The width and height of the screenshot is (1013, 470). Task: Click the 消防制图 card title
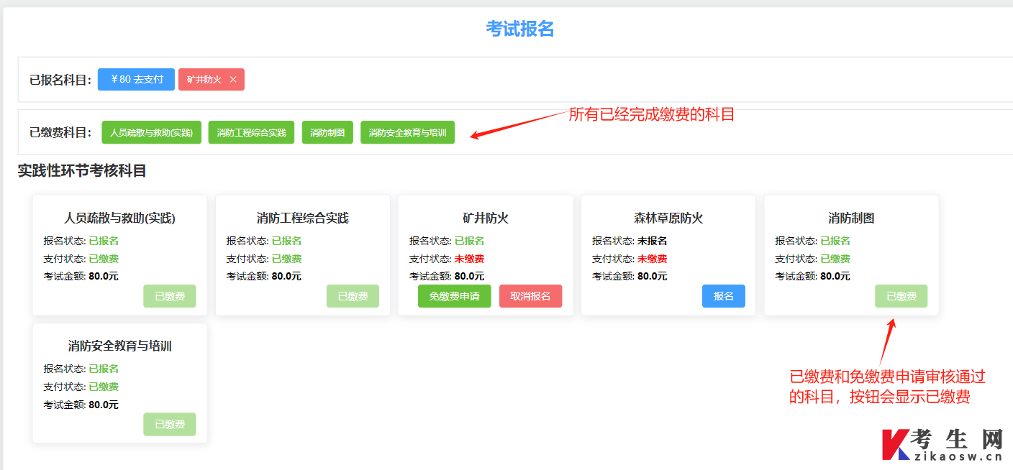pyautogui.click(x=851, y=218)
